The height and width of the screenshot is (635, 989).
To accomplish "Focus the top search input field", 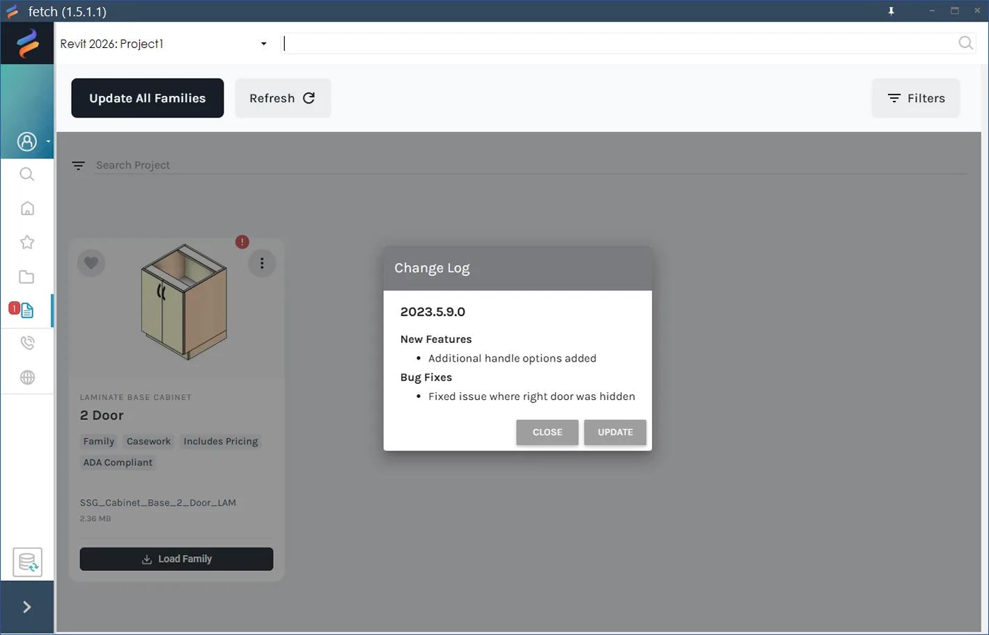I will (x=619, y=44).
